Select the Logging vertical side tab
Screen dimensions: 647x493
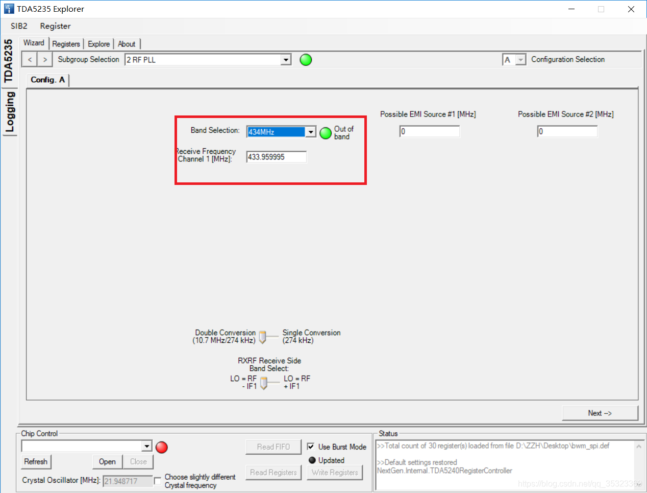[9, 112]
